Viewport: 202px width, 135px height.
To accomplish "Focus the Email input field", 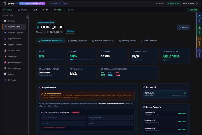I will point(110,123).
